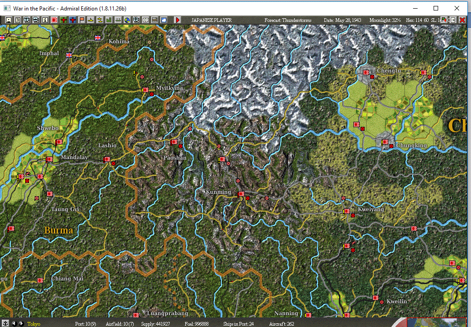Select the Japanese base flag at Lashio
This screenshot has width=471, height=327.
click(x=107, y=160)
